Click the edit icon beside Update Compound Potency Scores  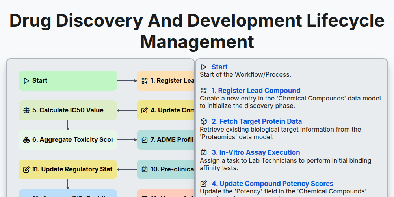pyautogui.click(x=204, y=184)
